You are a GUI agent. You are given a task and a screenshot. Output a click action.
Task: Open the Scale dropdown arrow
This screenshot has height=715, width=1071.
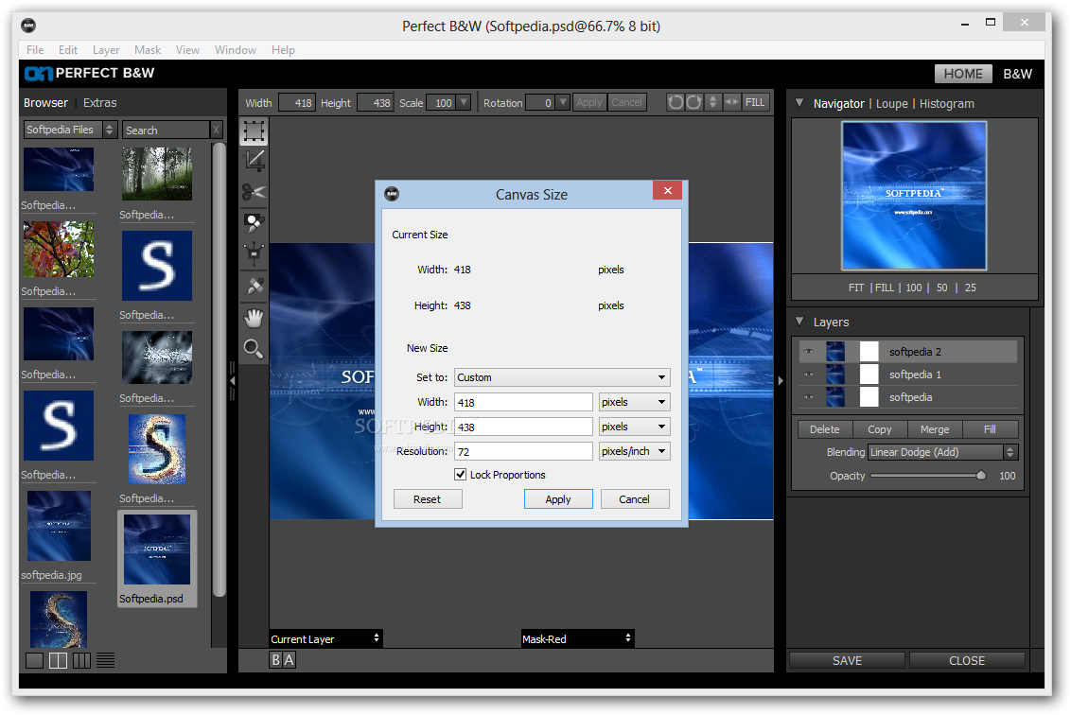tap(464, 102)
